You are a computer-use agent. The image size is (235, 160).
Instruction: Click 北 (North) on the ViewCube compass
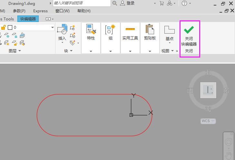(209, 72)
